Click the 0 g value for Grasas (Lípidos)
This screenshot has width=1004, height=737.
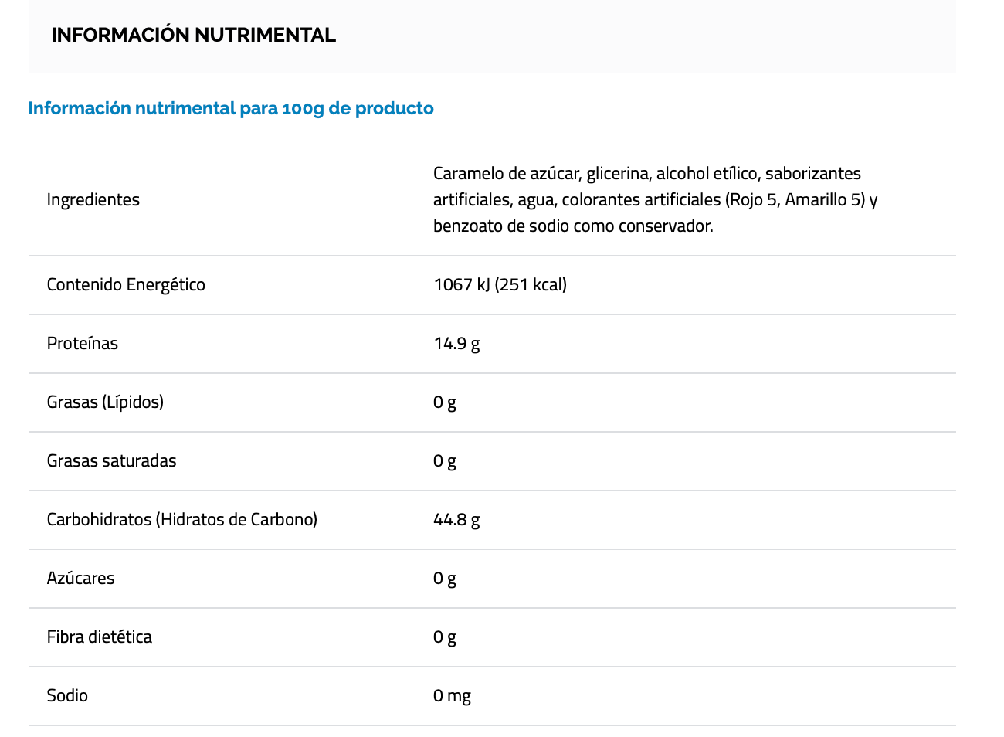click(x=445, y=402)
